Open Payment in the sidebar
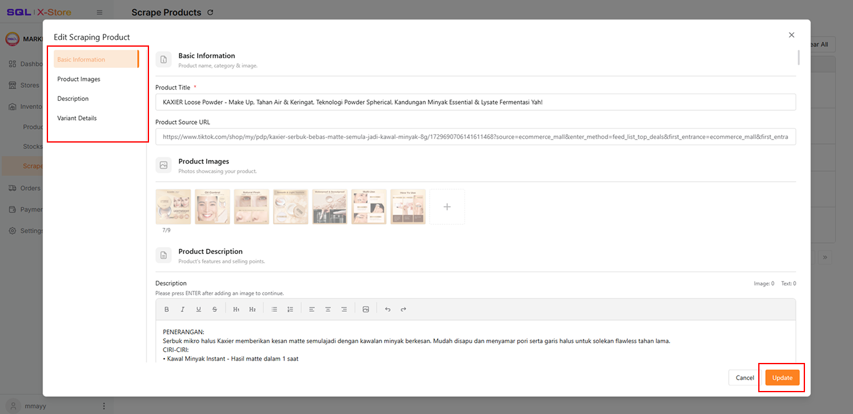This screenshot has width=853, height=414. pyautogui.click(x=25, y=209)
